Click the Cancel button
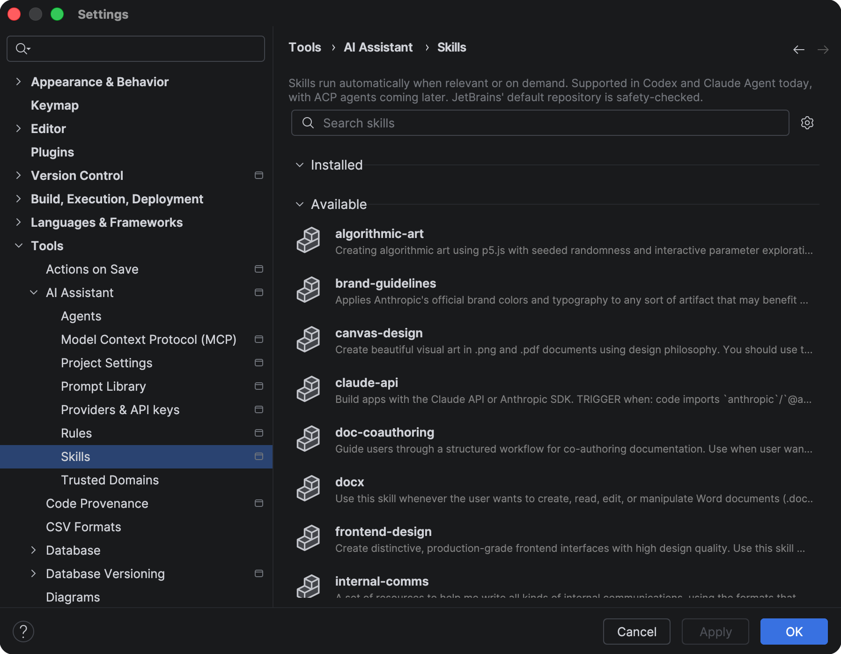 pyautogui.click(x=637, y=632)
